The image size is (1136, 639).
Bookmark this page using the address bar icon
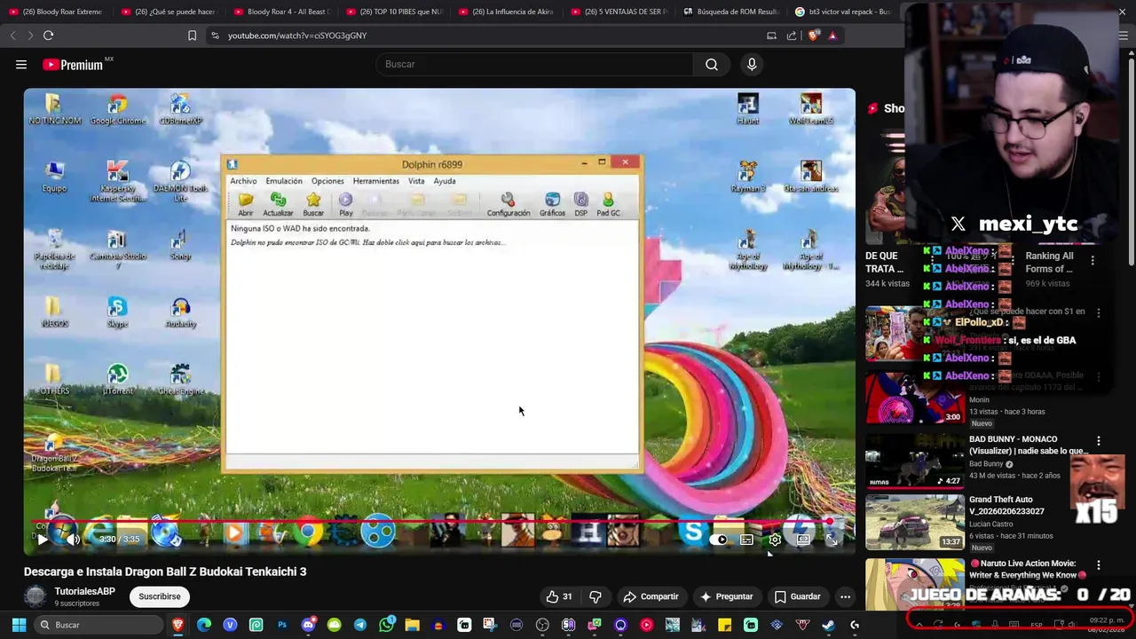pyautogui.click(x=192, y=35)
